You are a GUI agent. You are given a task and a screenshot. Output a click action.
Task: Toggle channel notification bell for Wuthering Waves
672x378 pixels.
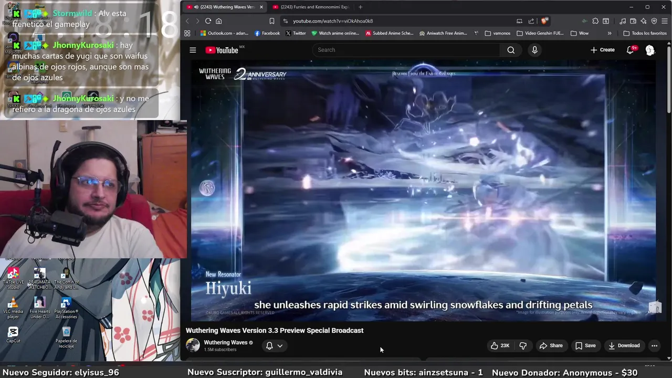coord(269,345)
